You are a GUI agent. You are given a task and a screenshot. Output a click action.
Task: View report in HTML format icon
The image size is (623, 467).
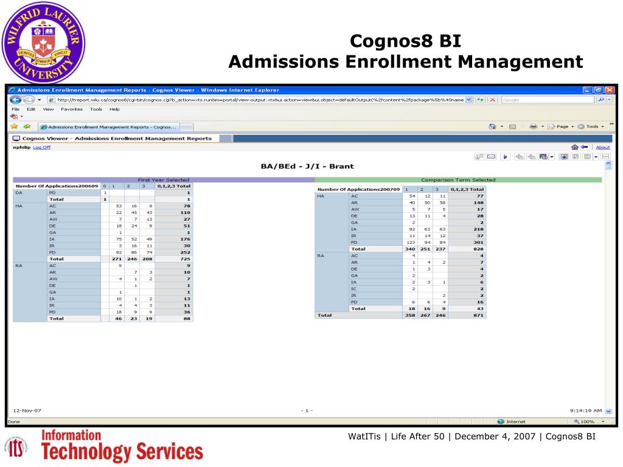[564, 157]
